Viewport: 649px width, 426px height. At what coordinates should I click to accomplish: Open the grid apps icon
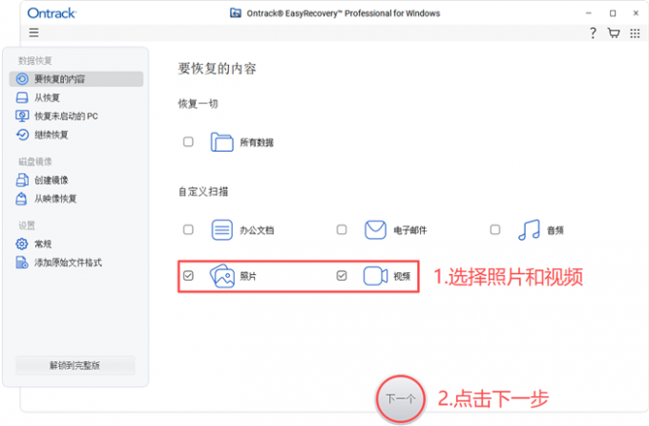coord(635,33)
